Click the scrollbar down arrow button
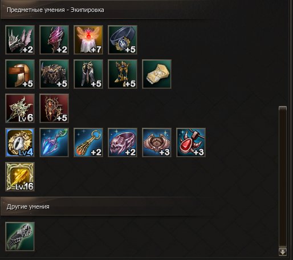Screen dimensions: 293x260 (x=283, y=252)
